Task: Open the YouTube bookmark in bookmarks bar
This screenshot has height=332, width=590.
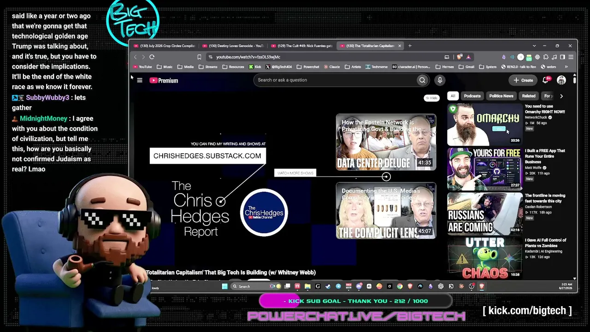Action: [143, 67]
